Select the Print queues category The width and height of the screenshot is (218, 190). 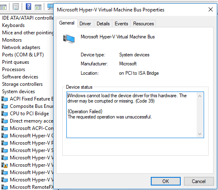coord(16,62)
